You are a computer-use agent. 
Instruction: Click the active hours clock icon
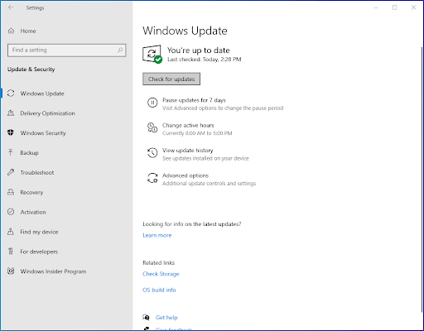click(x=152, y=127)
